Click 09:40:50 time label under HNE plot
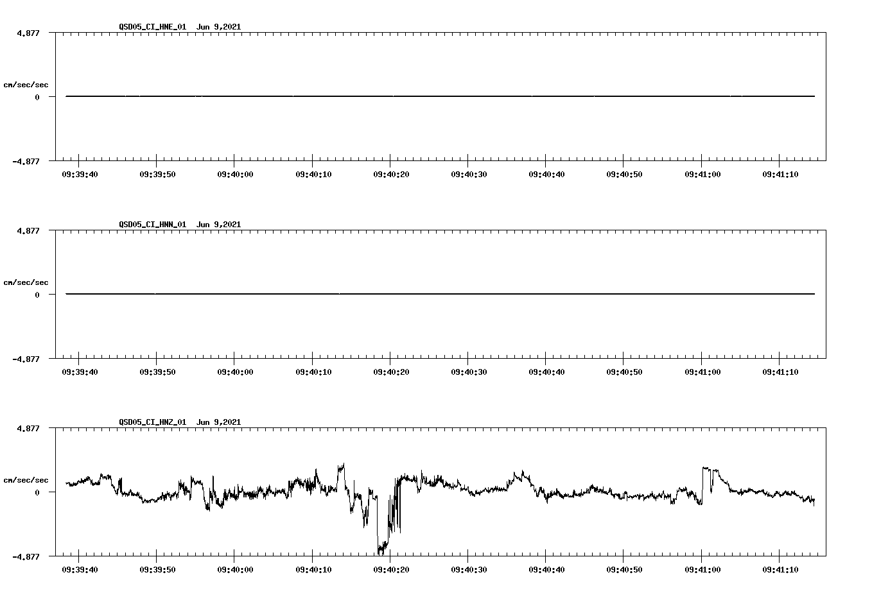Screen dimensions: 872x593 624,175
